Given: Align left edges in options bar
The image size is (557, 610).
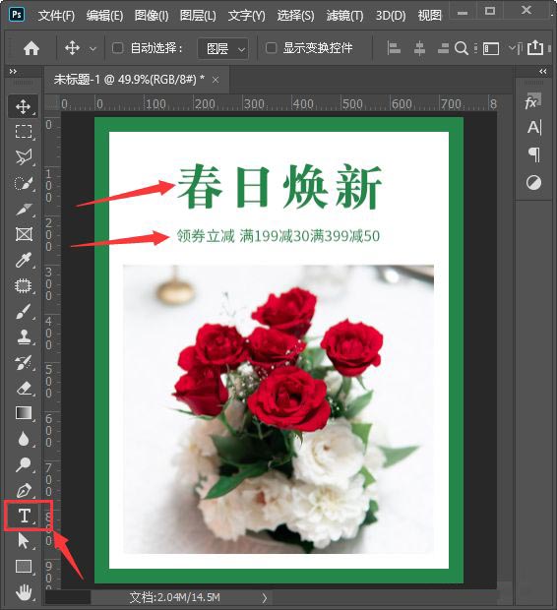Looking at the screenshot, I should coord(394,48).
